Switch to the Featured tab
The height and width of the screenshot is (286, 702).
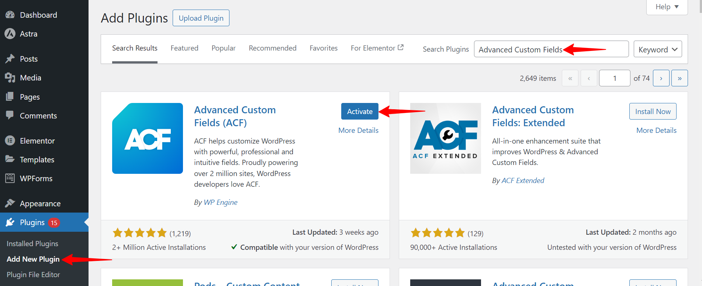pyautogui.click(x=184, y=48)
